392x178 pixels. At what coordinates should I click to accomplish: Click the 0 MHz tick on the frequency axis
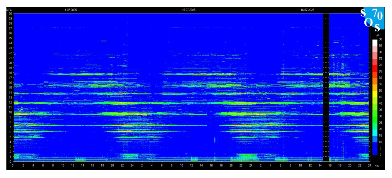11,161
